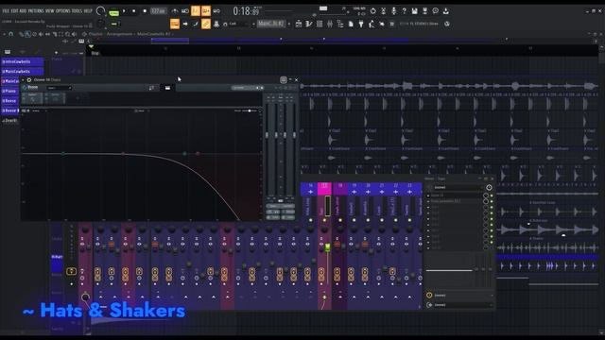605x340 pixels.
Task: Disable the highlighted blend recording button
Action: (206, 11)
